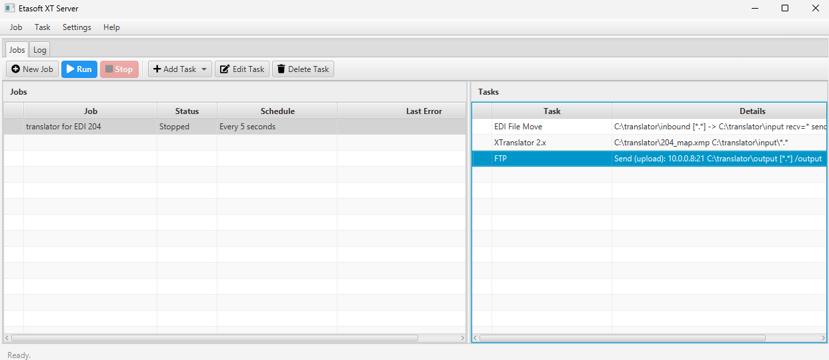Click the 'Every 5 seconds' schedule cell
This screenshot has width=829, height=360.
pyautogui.click(x=277, y=127)
